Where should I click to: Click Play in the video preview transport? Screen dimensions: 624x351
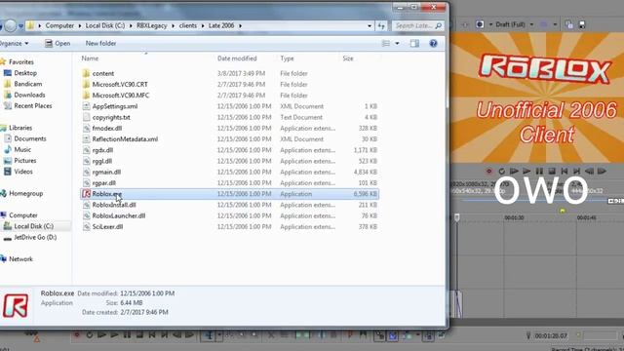[x=526, y=172]
